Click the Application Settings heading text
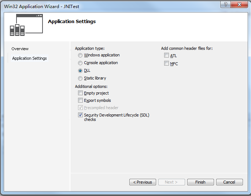This screenshot has width=251, height=196. [72, 21]
